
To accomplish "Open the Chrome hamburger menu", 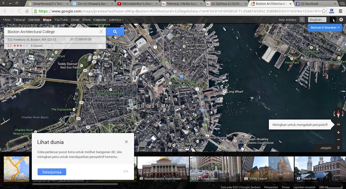I will (341, 11).
